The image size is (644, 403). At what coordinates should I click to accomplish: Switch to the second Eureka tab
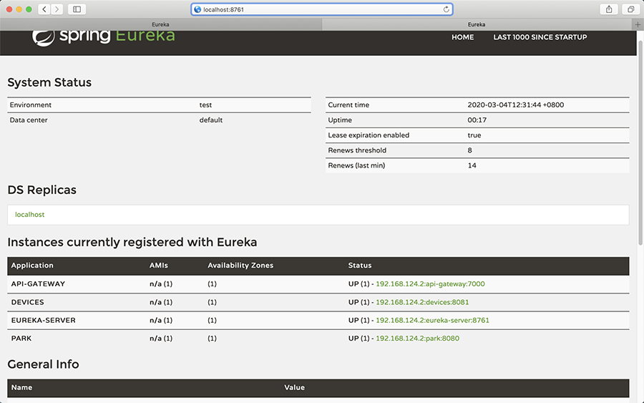click(477, 24)
